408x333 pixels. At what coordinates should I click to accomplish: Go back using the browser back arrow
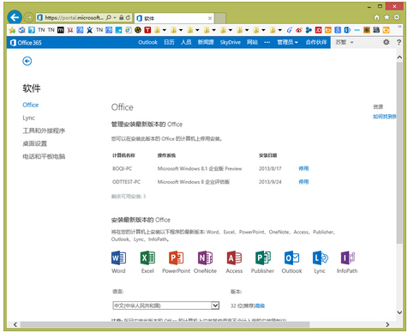15,17
